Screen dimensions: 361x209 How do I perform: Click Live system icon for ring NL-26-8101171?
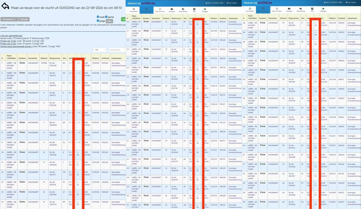[x=22, y=73]
